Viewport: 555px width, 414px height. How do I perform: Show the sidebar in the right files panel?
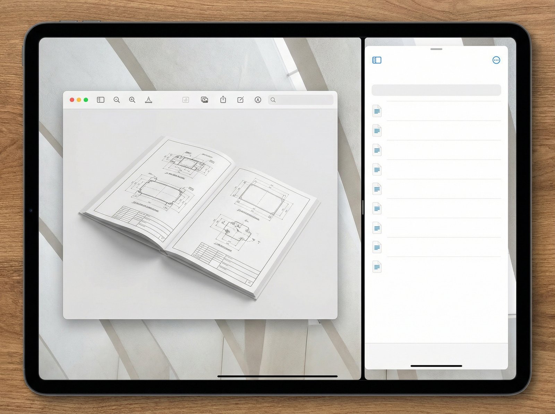click(376, 60)
